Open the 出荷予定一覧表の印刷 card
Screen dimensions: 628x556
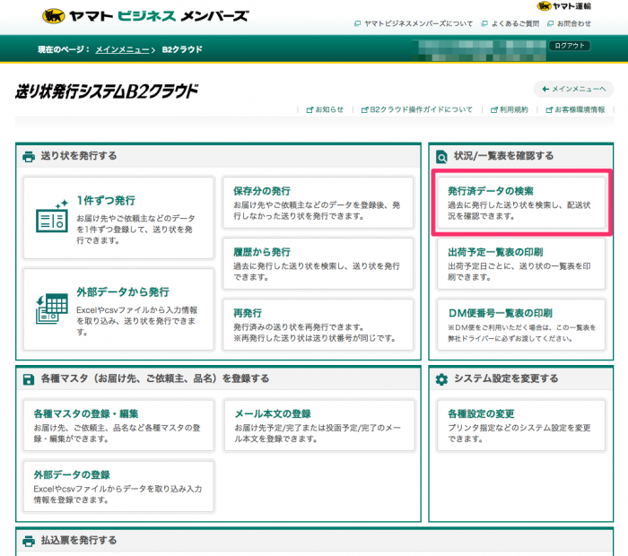[521, 264]
